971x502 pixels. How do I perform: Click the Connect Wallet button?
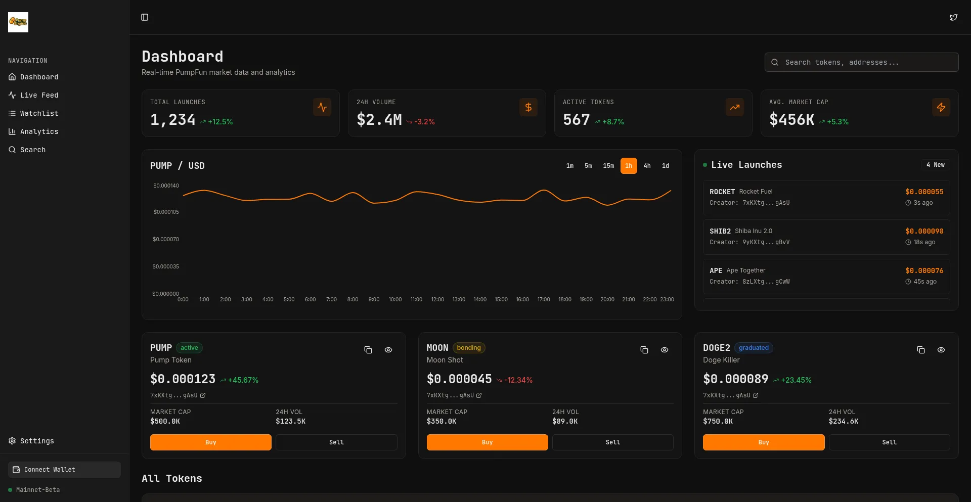[64, 470]
